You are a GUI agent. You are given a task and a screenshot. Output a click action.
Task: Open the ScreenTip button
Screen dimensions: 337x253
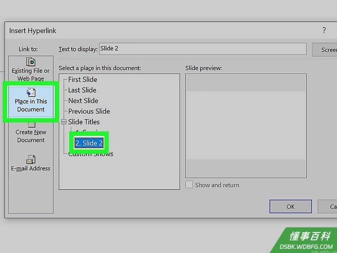[x=325, y=50]
